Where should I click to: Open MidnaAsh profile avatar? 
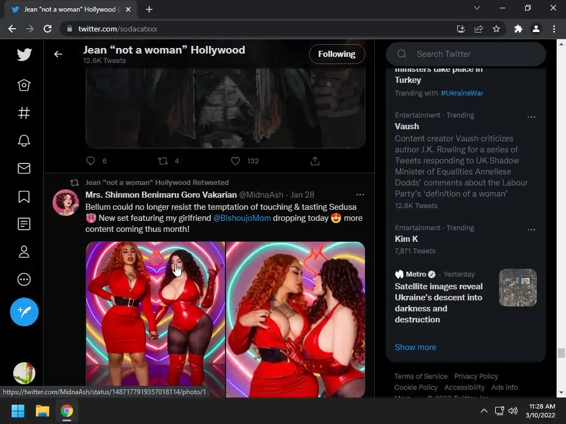point(66,203)
